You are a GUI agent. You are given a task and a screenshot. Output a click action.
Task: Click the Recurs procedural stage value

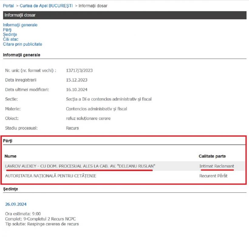(x=72, y=128)
